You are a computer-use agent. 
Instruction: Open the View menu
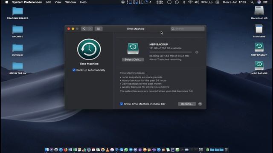(58, 2)
